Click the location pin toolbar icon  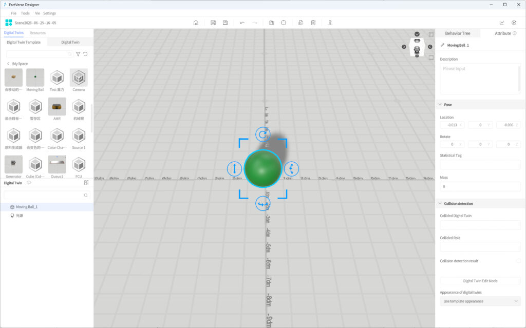point(330,23)
